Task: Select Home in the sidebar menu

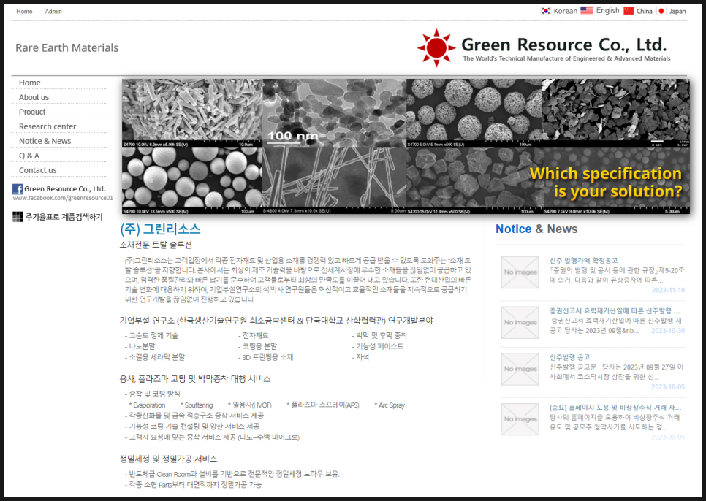Action: 30,83
